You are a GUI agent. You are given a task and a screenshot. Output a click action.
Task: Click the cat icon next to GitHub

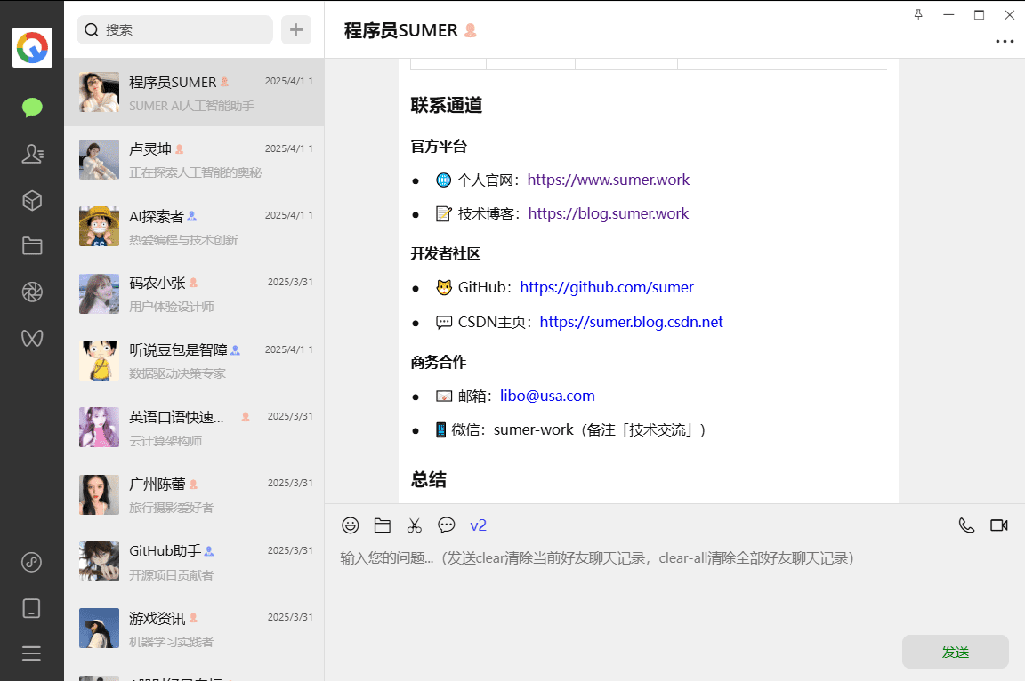pyautogui.click(x=444, y=287)
